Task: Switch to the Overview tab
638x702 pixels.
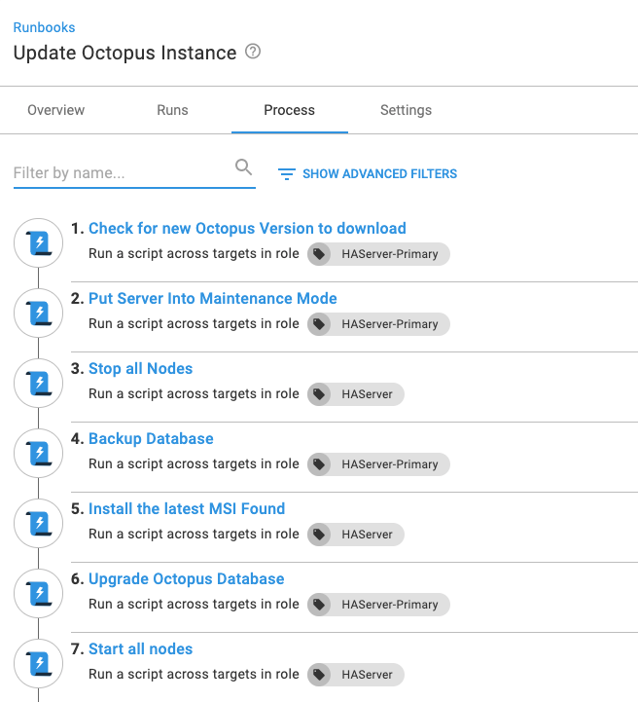Action: click(x=55, y=110)
